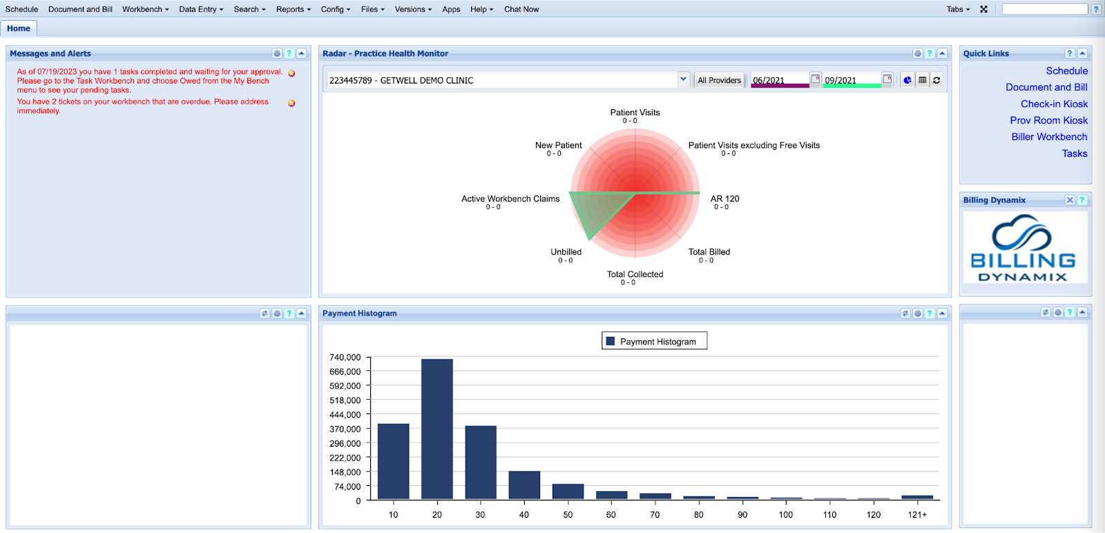Switch Radar monitor to table grid view

(922, 80)
